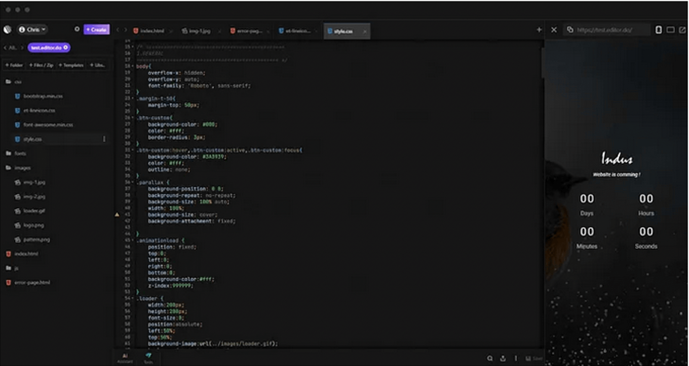The height and width of the screenshot is (366, 689).
Task: Click the search icon in bottom toolbar
Action: coord(490,358)
